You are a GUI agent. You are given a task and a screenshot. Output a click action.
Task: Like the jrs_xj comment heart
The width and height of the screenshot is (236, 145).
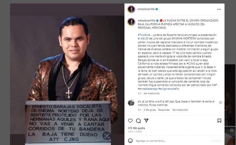220,103
